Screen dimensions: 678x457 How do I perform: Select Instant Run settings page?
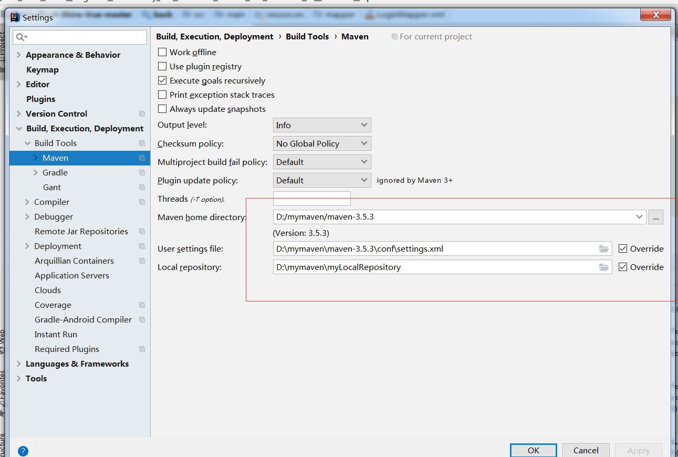56,334
